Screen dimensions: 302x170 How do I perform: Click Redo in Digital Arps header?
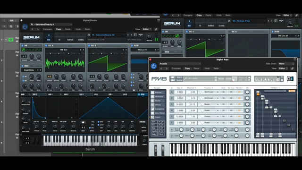[216, 68]
